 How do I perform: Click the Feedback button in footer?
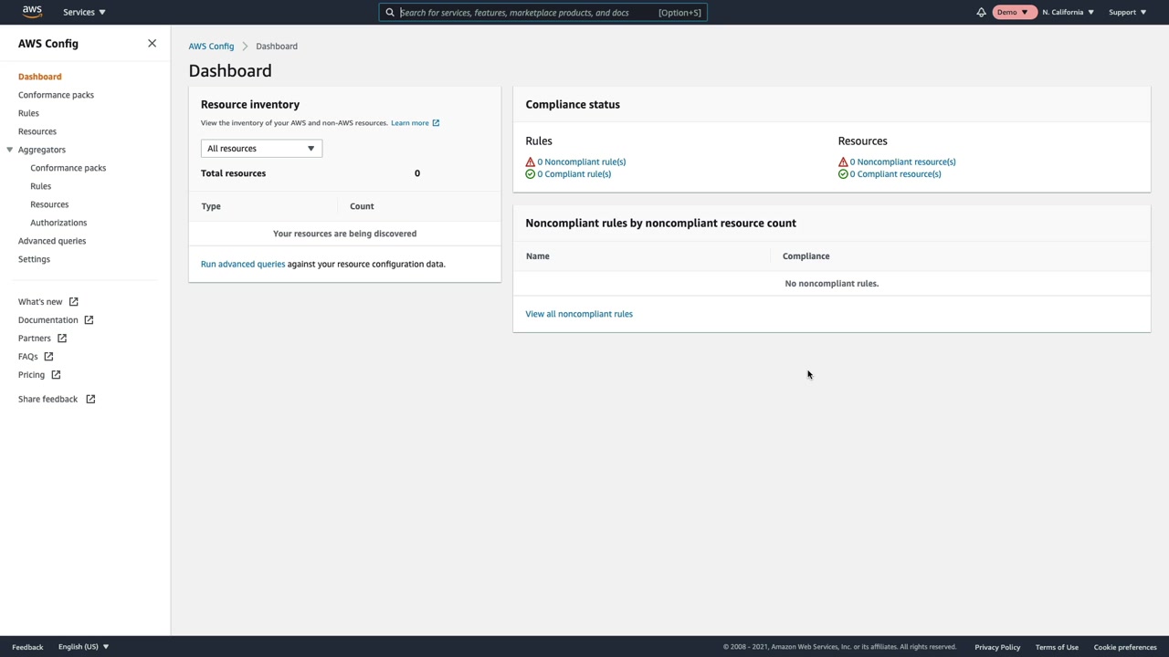tap(27, 647)
